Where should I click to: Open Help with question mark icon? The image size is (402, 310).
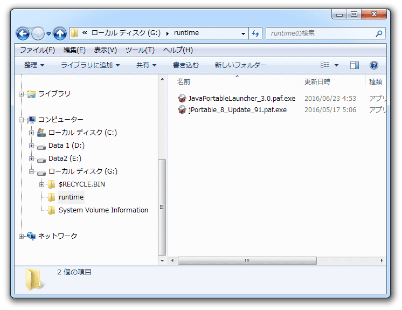tap(374, 65)
